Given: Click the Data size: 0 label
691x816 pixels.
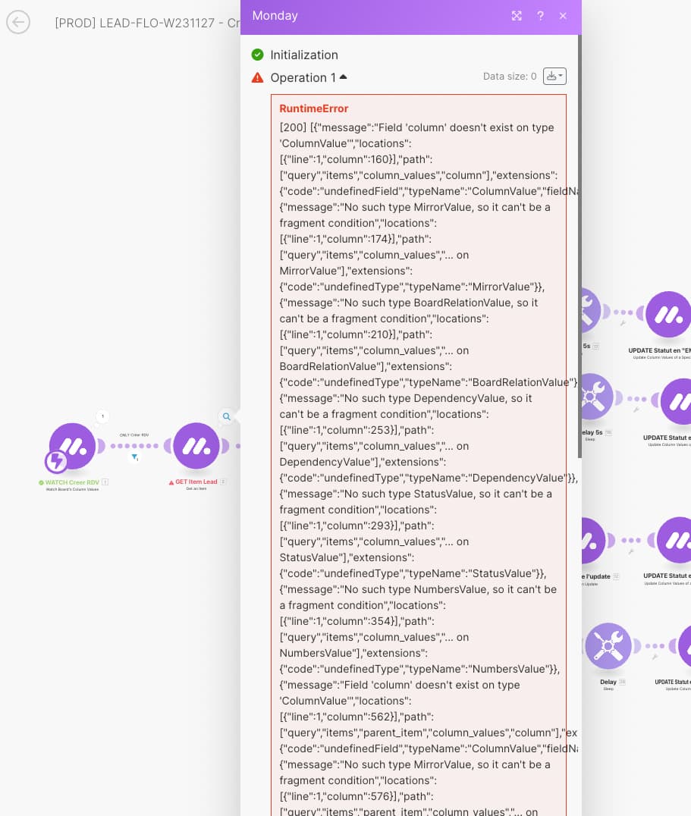Looking at the screenshot, I should click(x=510, y=76).
